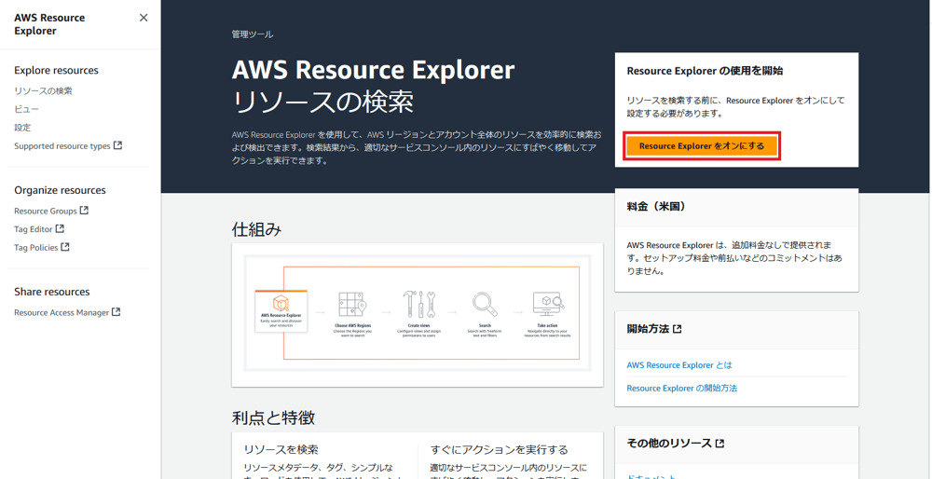This screenshot has height=479, width=932.
Task: Click the 仕組み section heading
Action: click(x=257, y=229)
